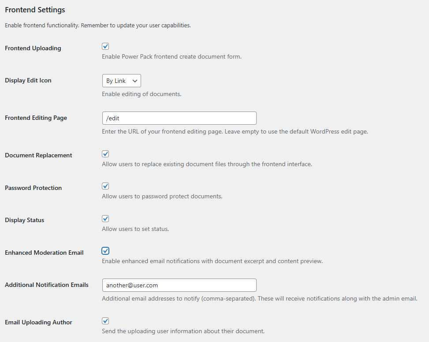Toggle the Email Uploading Author checkbox

tap(105, 321)
